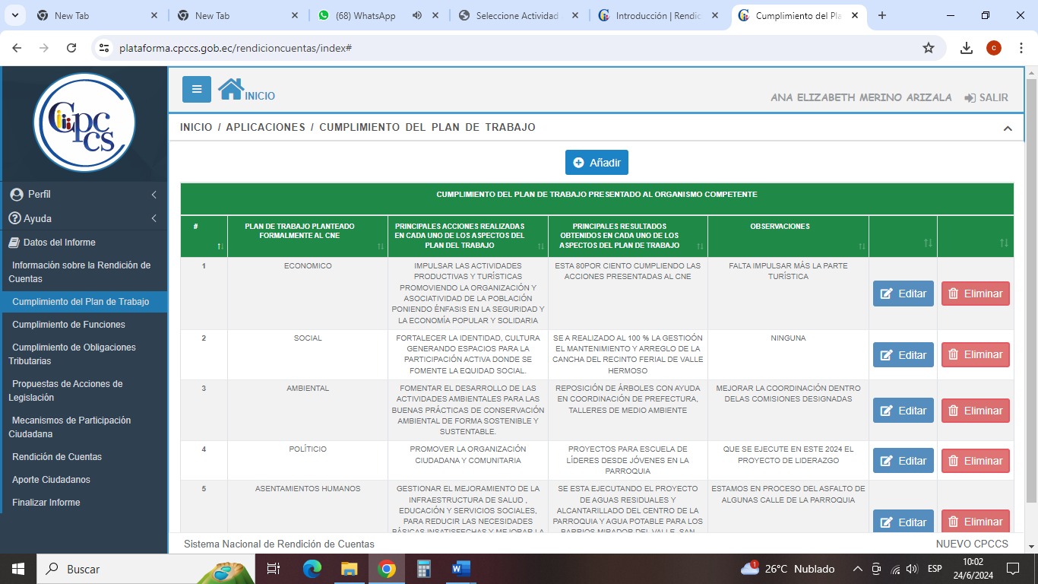The width and height of the screenshot is (1038, 584).
Task: Open browser downloads icon
Action: tap(966, 48)
